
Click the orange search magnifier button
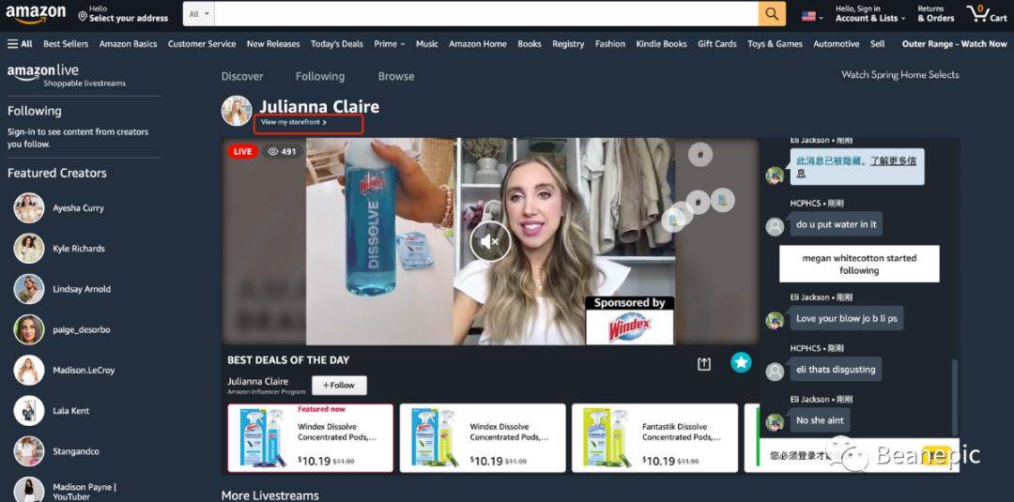(x=772, y=13)
